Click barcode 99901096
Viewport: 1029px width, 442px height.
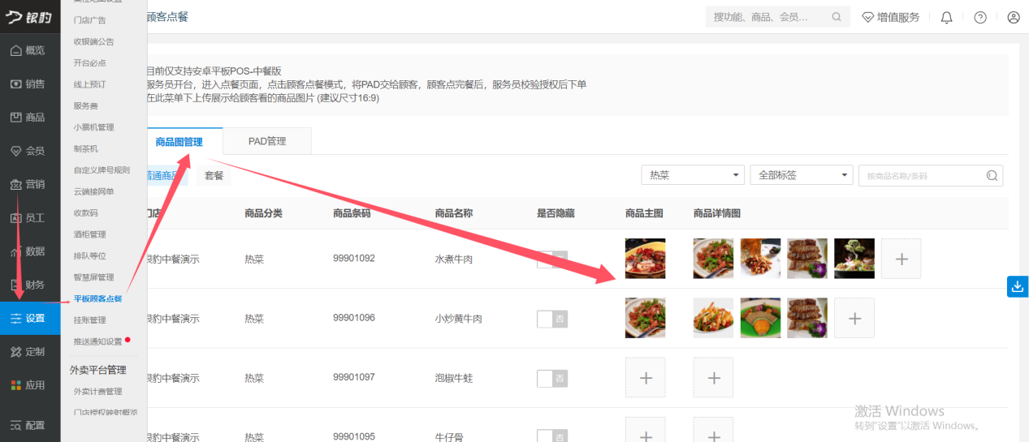tap(354, 318)
